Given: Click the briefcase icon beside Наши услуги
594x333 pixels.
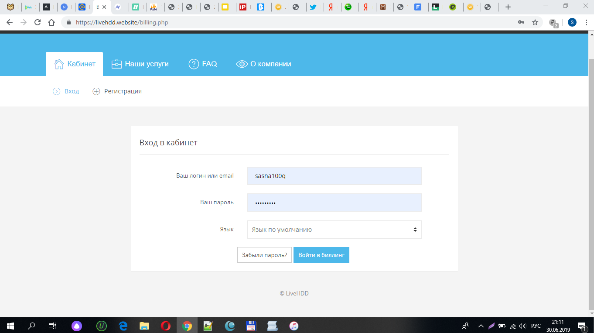Looking at the screenshot, I should [x=116, y=64].
